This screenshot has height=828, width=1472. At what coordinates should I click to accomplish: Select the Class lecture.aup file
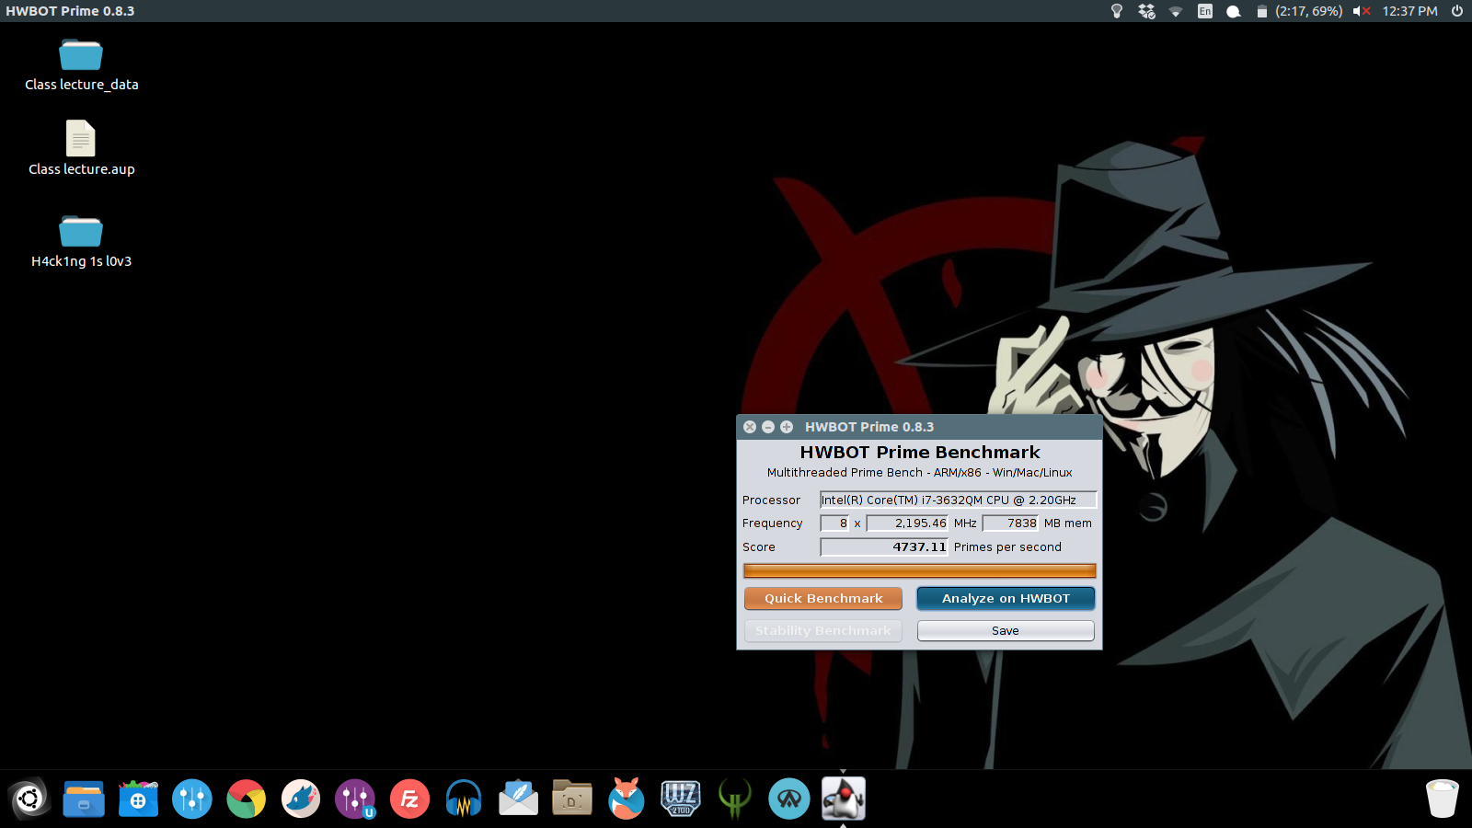point(81,147)
